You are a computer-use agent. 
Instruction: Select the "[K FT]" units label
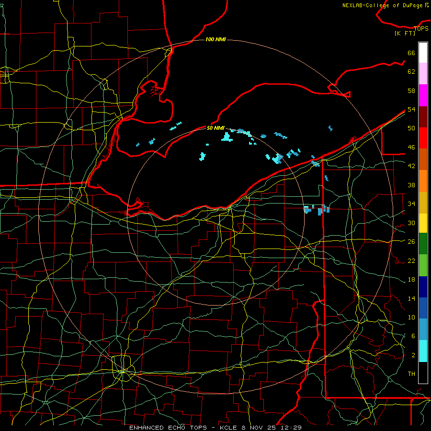click(x=405, y=34)
